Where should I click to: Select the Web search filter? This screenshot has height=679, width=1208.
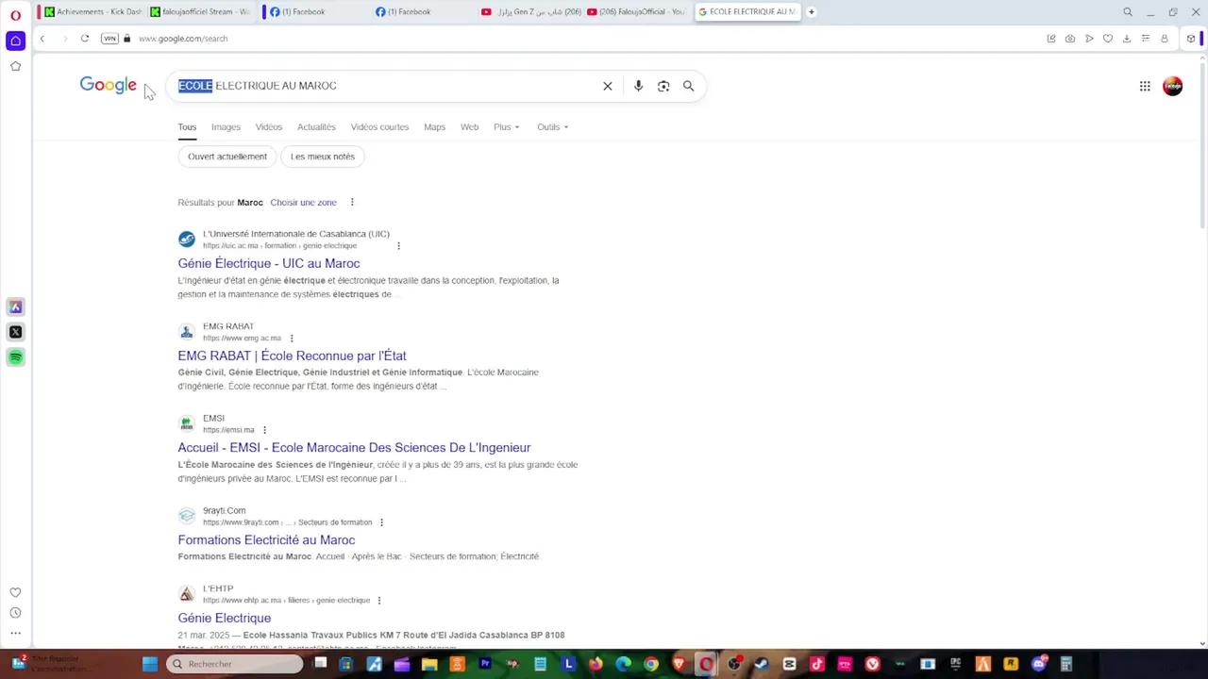(469, 127)
